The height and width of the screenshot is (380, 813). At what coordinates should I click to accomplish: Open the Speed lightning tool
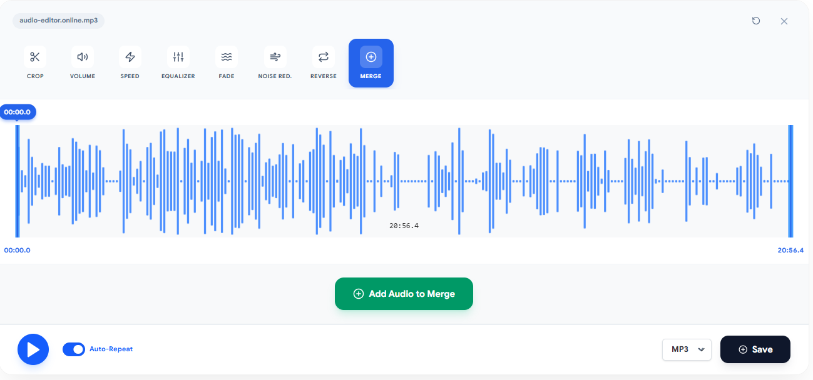130,63
